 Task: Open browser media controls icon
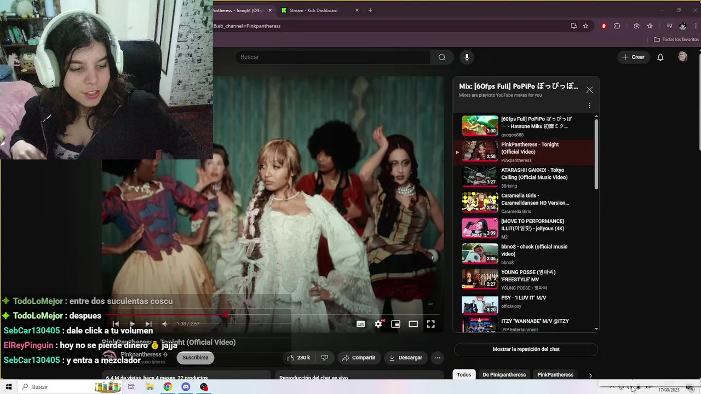click(669, 26)
